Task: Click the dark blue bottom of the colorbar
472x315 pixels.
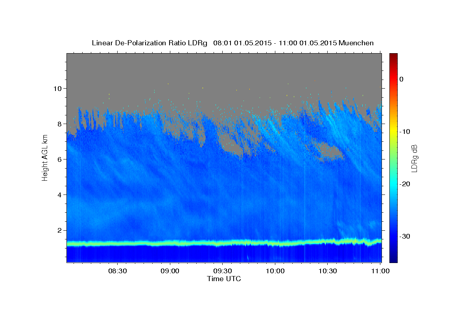Action: pyautogui.click(x=393, y=258)
